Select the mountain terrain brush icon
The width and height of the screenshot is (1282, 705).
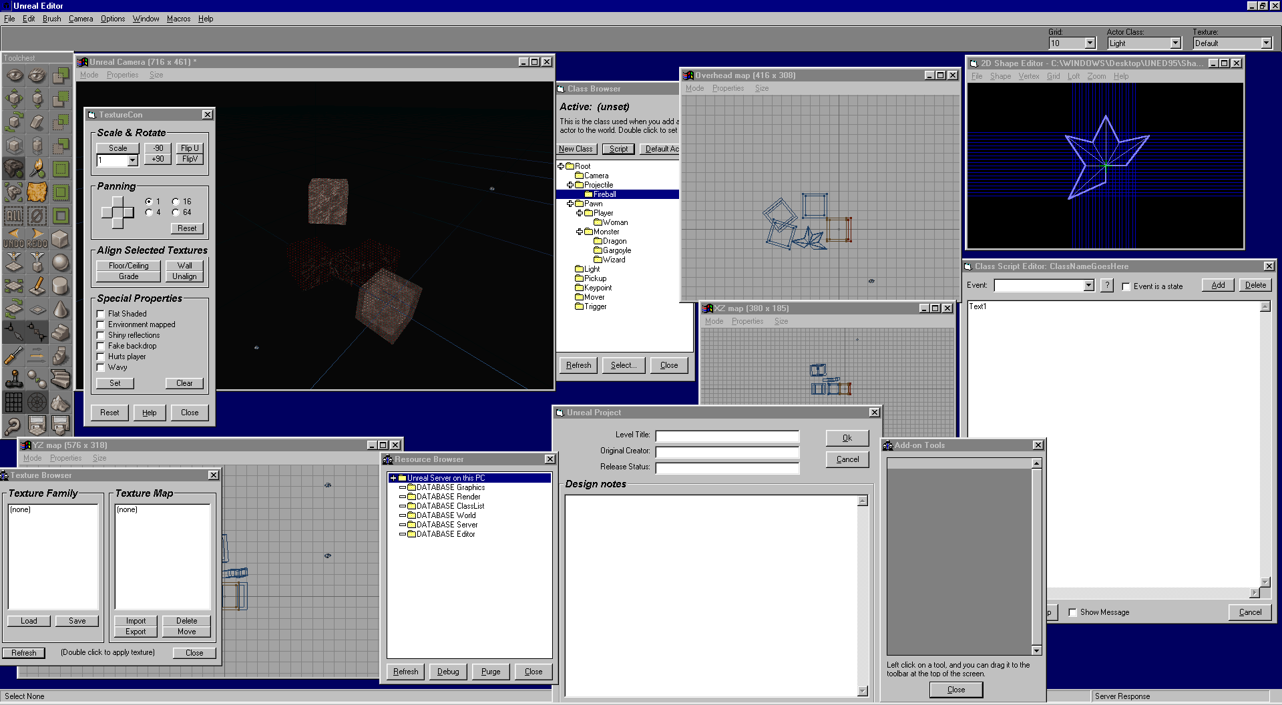coord(61,403)
